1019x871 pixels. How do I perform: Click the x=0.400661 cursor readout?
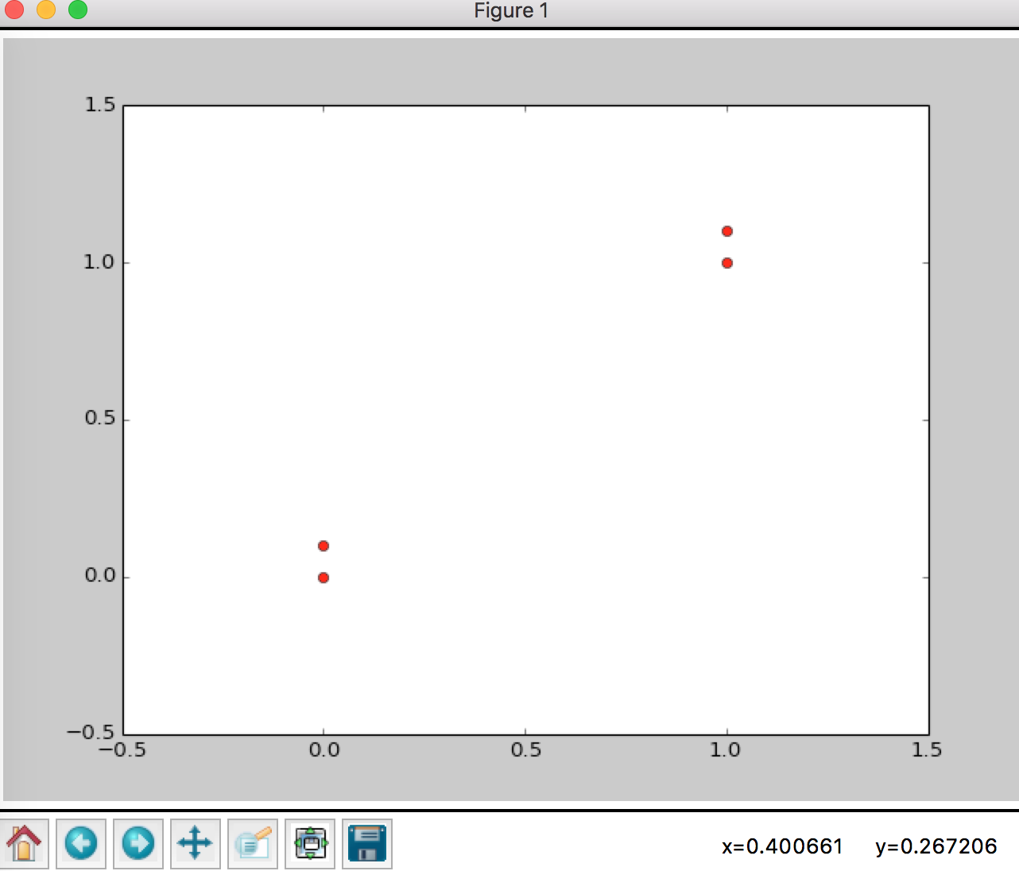click(x=782, y=846)
